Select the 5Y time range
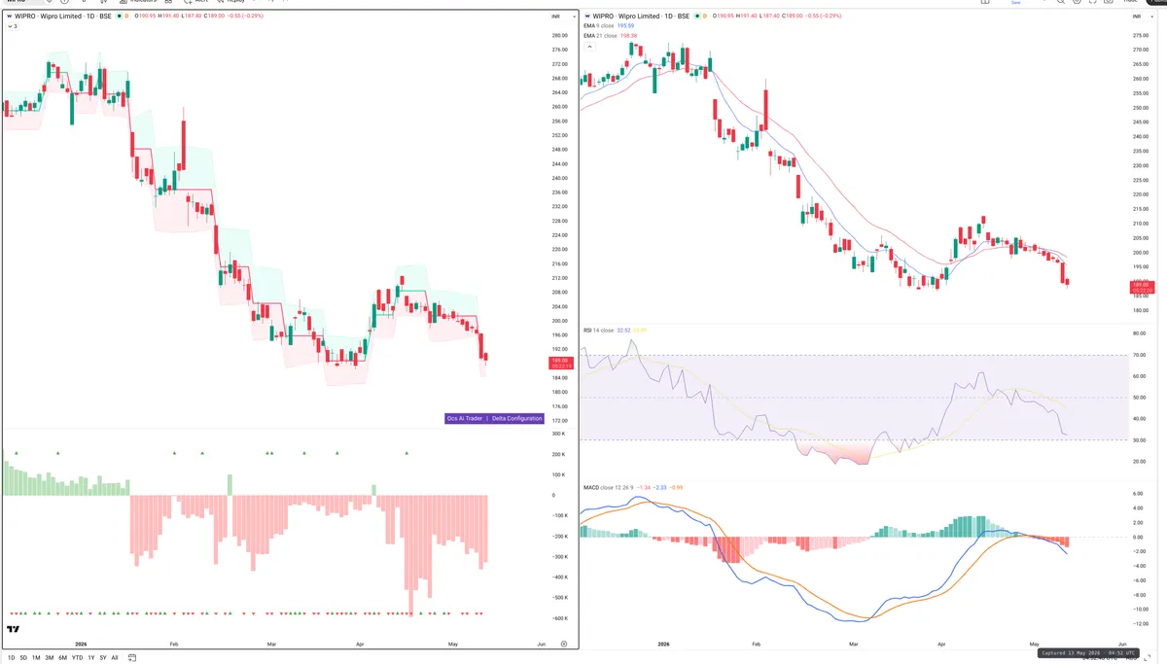 pyautogui.click(x=103, y=657)
